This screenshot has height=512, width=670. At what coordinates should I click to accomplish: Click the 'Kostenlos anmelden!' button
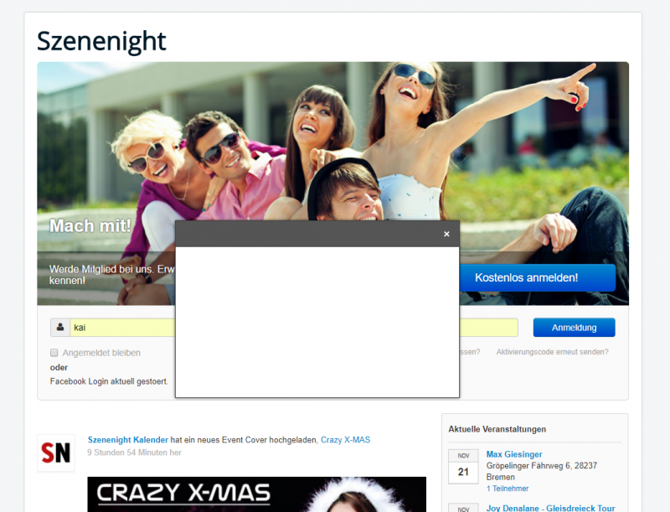pyautogui.click(x=538, y=278)
